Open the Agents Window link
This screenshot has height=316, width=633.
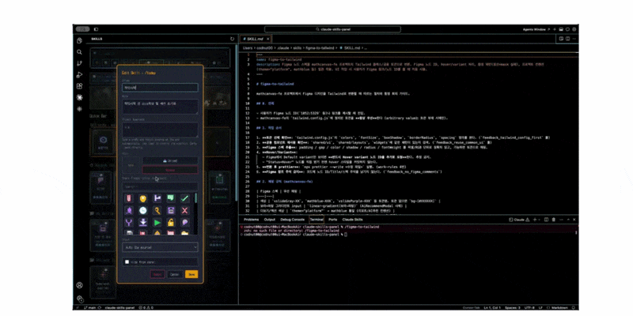535,29
